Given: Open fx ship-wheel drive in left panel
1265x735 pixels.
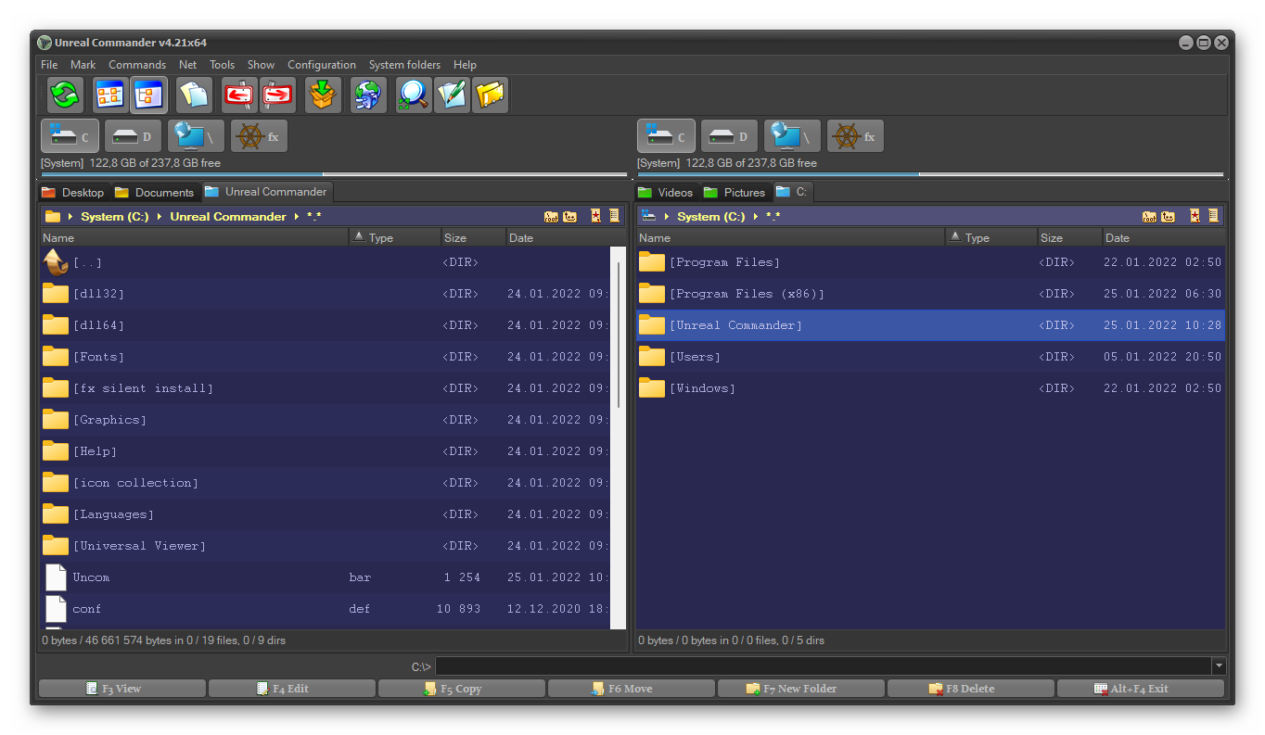Looking at the screenshot, I should point(259,136).
